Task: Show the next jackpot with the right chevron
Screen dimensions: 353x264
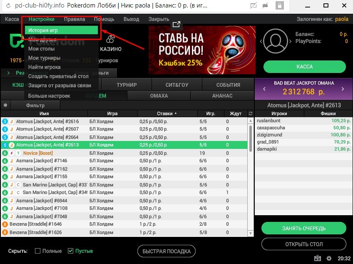Action: [343, 89]
